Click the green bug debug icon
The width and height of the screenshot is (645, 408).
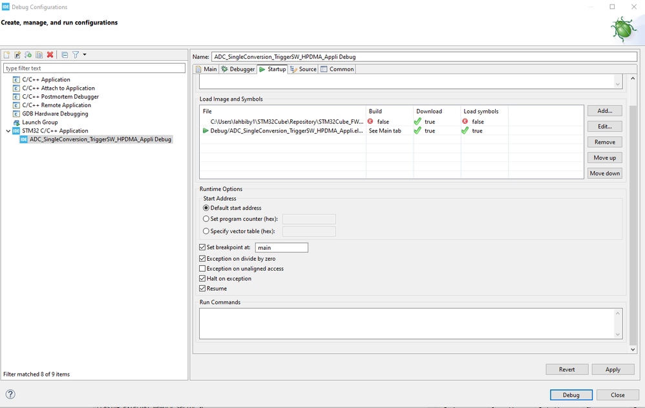[x=624, y=29]
